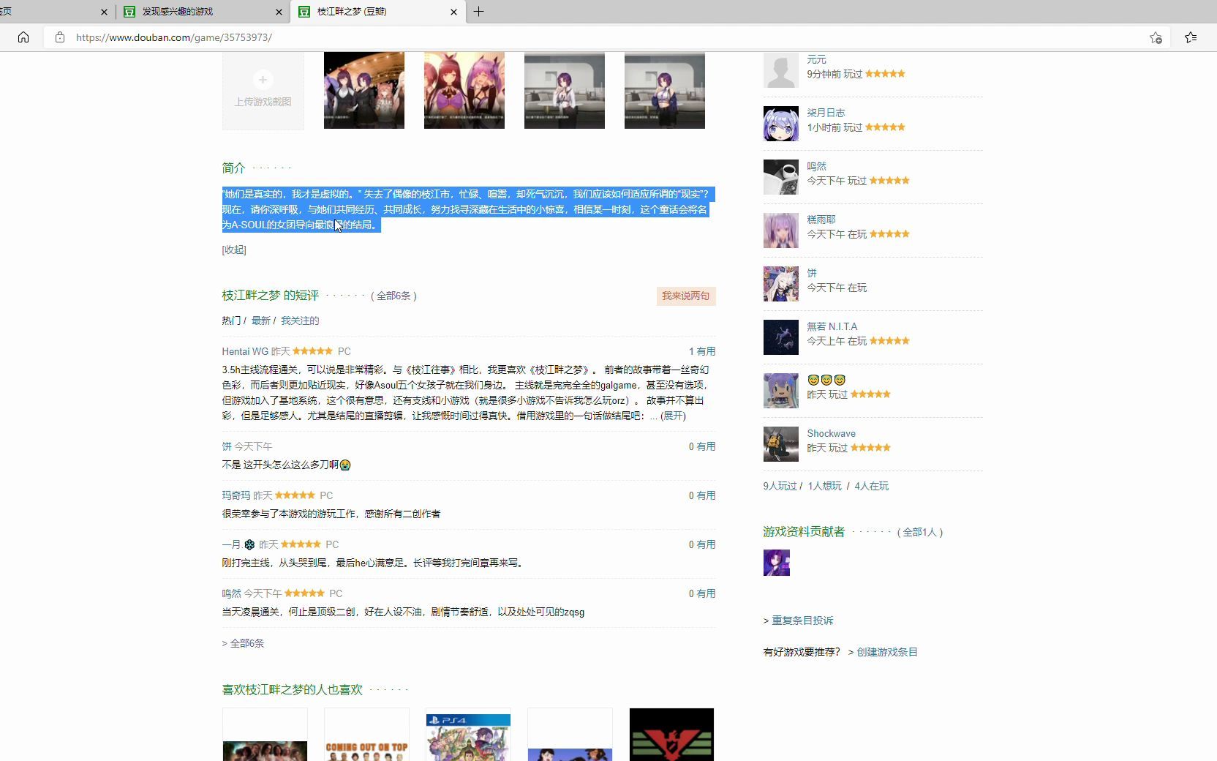Click the browser home icon
Viewport: 1217px width, 761px height.
(23, 37)
